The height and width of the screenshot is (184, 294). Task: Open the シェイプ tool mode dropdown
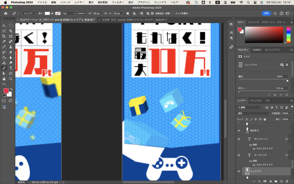coord(30,14)
